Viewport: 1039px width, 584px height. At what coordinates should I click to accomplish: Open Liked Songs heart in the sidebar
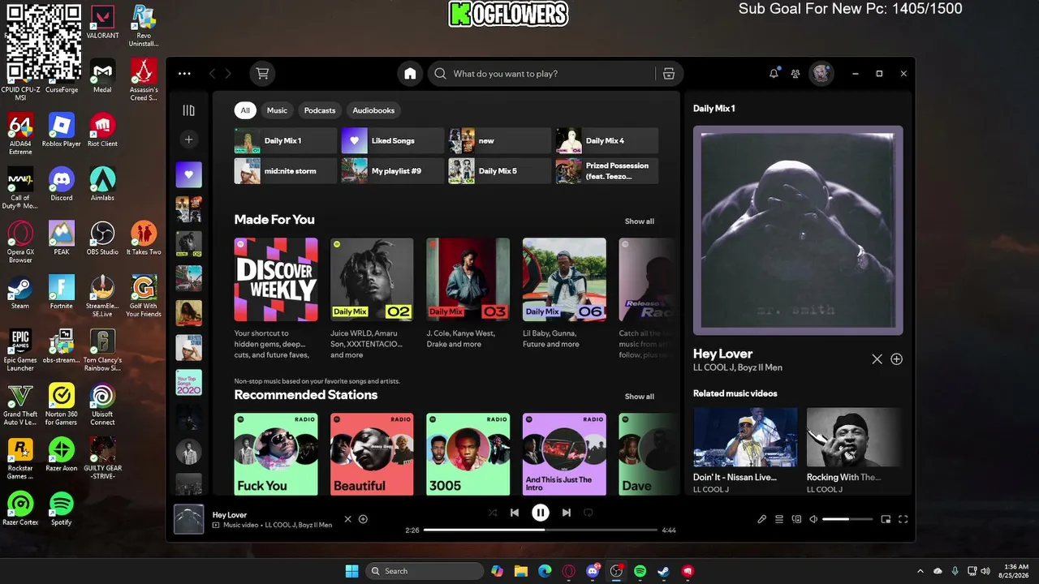188,174
